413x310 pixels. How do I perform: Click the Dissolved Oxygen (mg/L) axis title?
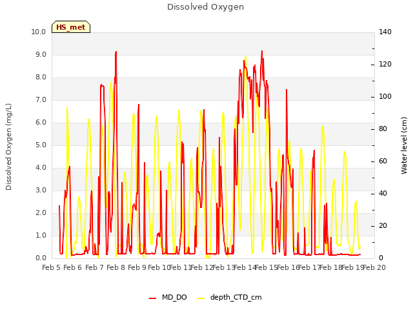pos(8,147)
